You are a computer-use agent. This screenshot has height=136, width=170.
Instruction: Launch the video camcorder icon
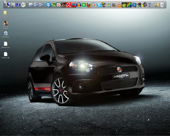[x=144, y=5]
